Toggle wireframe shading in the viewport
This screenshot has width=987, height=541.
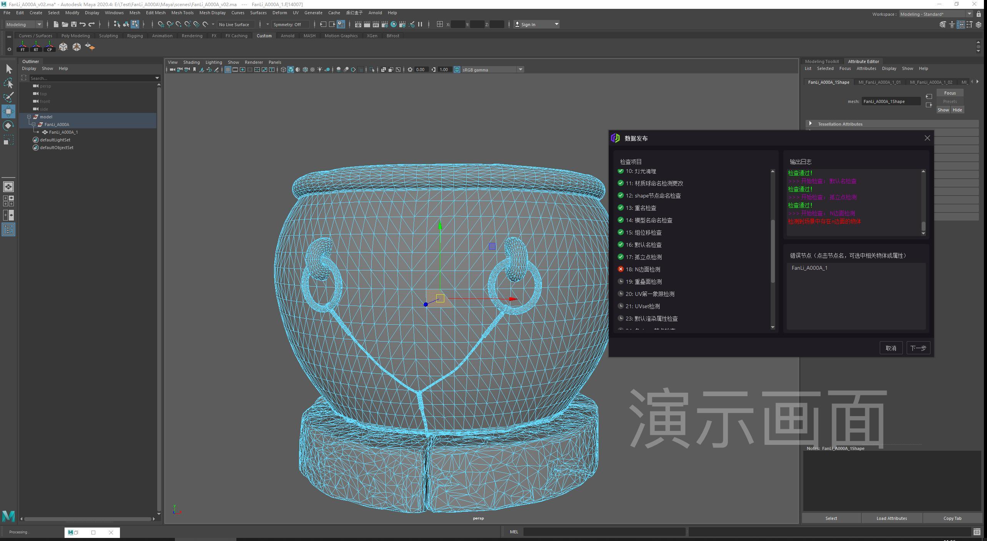(x=283, y=70)
